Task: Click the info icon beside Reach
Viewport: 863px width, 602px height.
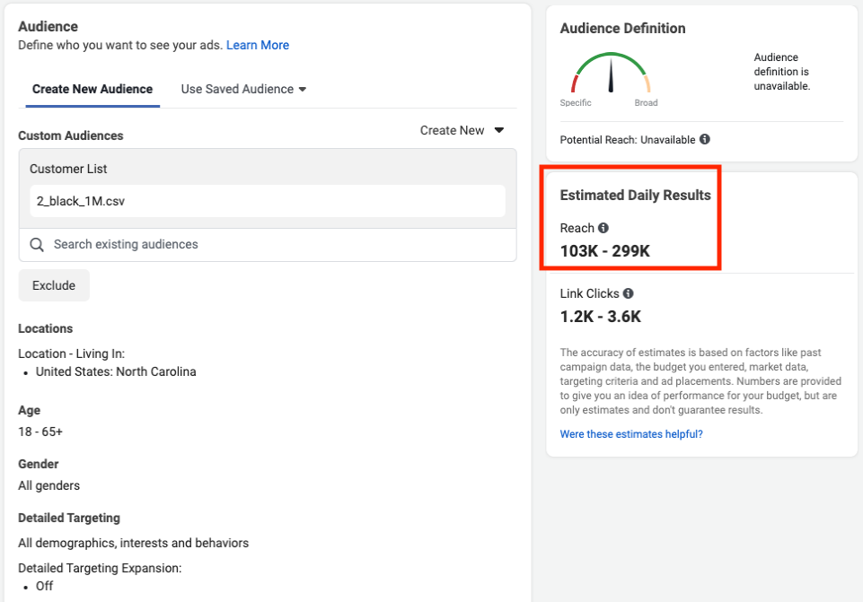Action: click(x=603, y=228)
